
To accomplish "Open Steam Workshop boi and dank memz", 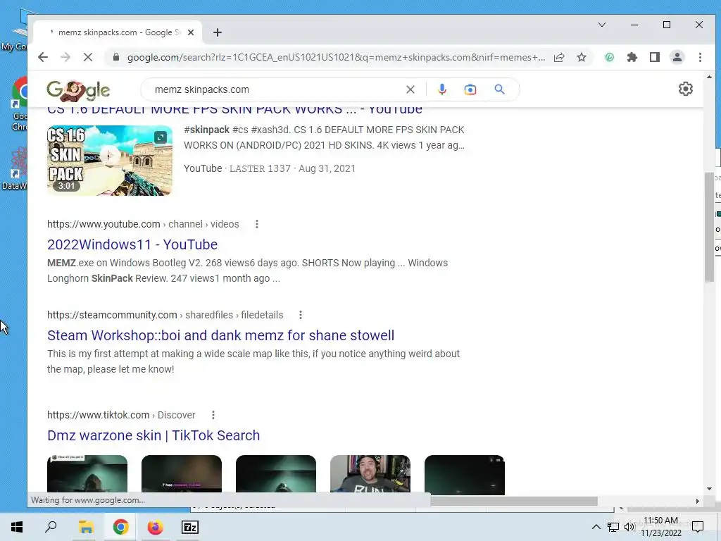I will pyautogui.click(x=220, y=335).
